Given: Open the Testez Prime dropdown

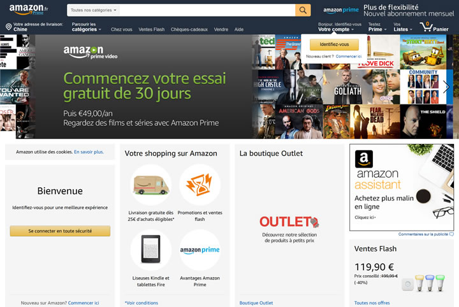Looking at the screenshot, I should click(377, 27).
